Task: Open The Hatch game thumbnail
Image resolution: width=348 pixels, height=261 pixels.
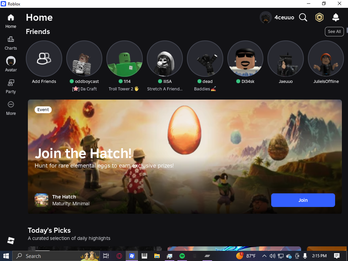Action: coord(41,200)
